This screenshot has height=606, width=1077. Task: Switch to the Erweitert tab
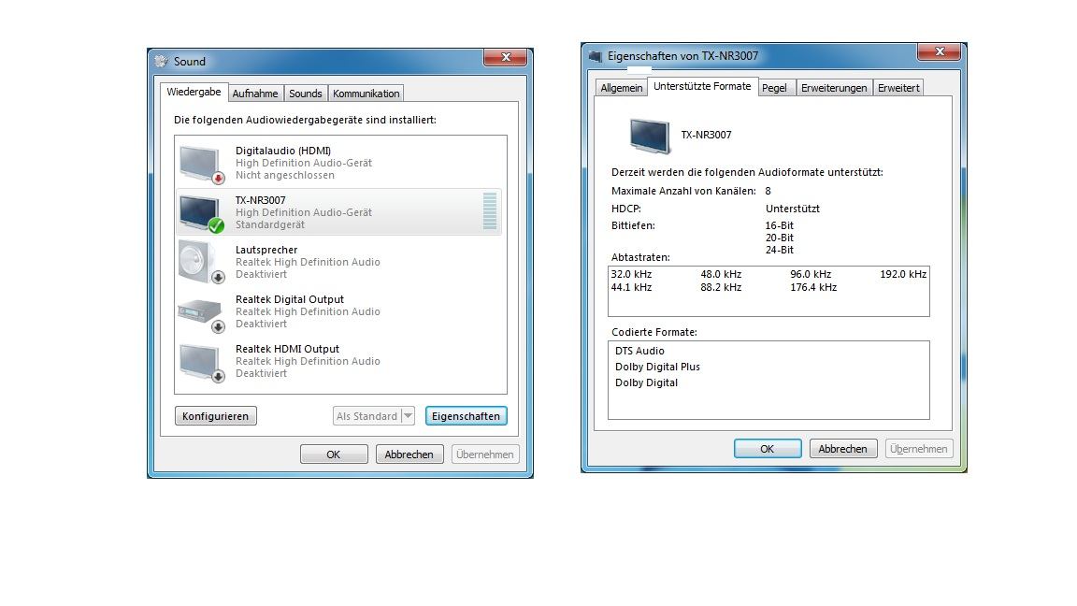point(898,88)
